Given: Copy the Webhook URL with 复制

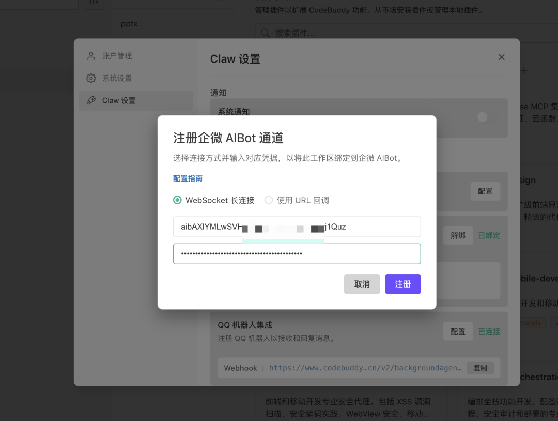Looking at the screenshot, I should pyautogui.click(x=481, y=368).
